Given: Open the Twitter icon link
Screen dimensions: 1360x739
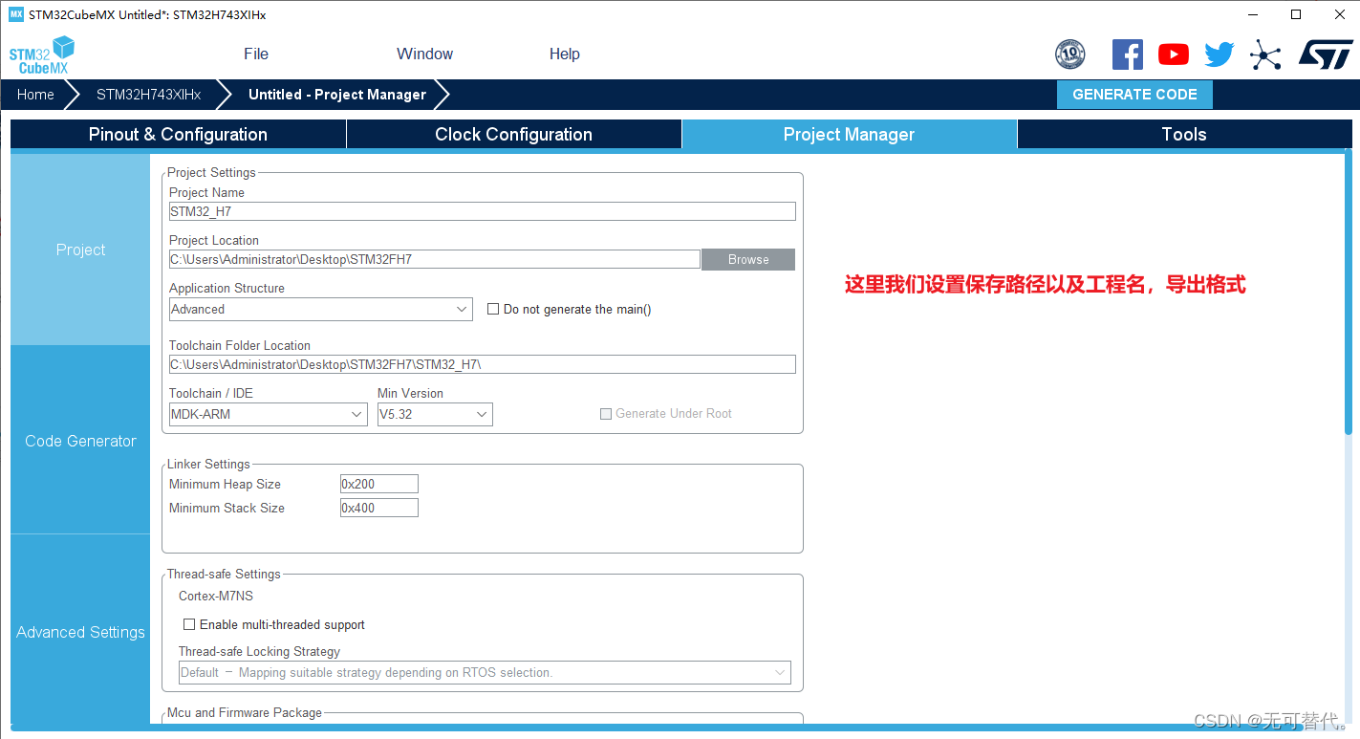Looking at the screenshot, I should [1220, 54].
